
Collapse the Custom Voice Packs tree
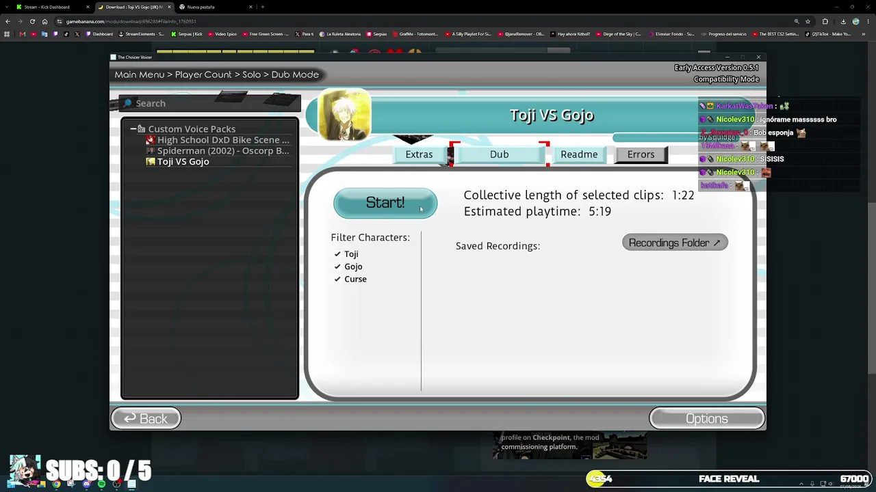pyautogui.click(x=133, y=129)
